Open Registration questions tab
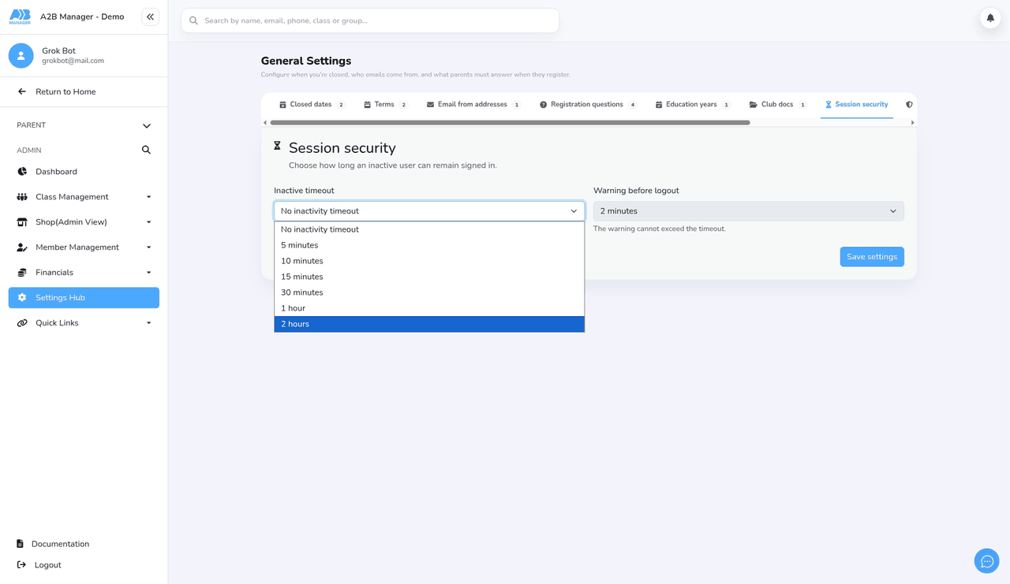Viewport: 1010px width, 584px height. pos(587,104)
